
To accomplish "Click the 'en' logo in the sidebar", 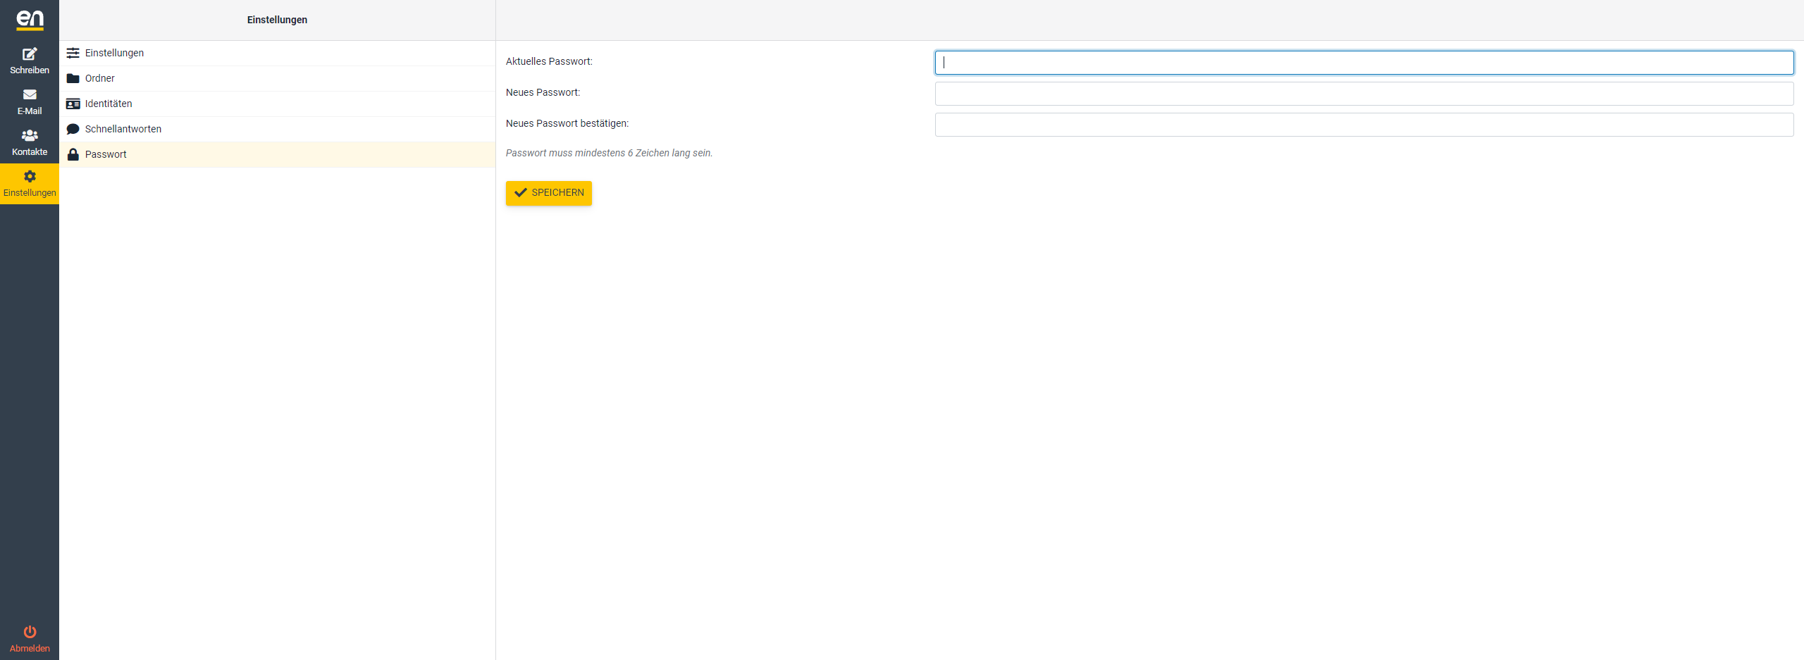I will (30, 20).
